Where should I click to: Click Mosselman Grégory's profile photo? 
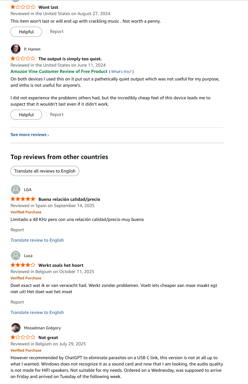coord(15,328)
